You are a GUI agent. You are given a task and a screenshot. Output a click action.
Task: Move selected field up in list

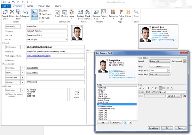pos(125,123)
